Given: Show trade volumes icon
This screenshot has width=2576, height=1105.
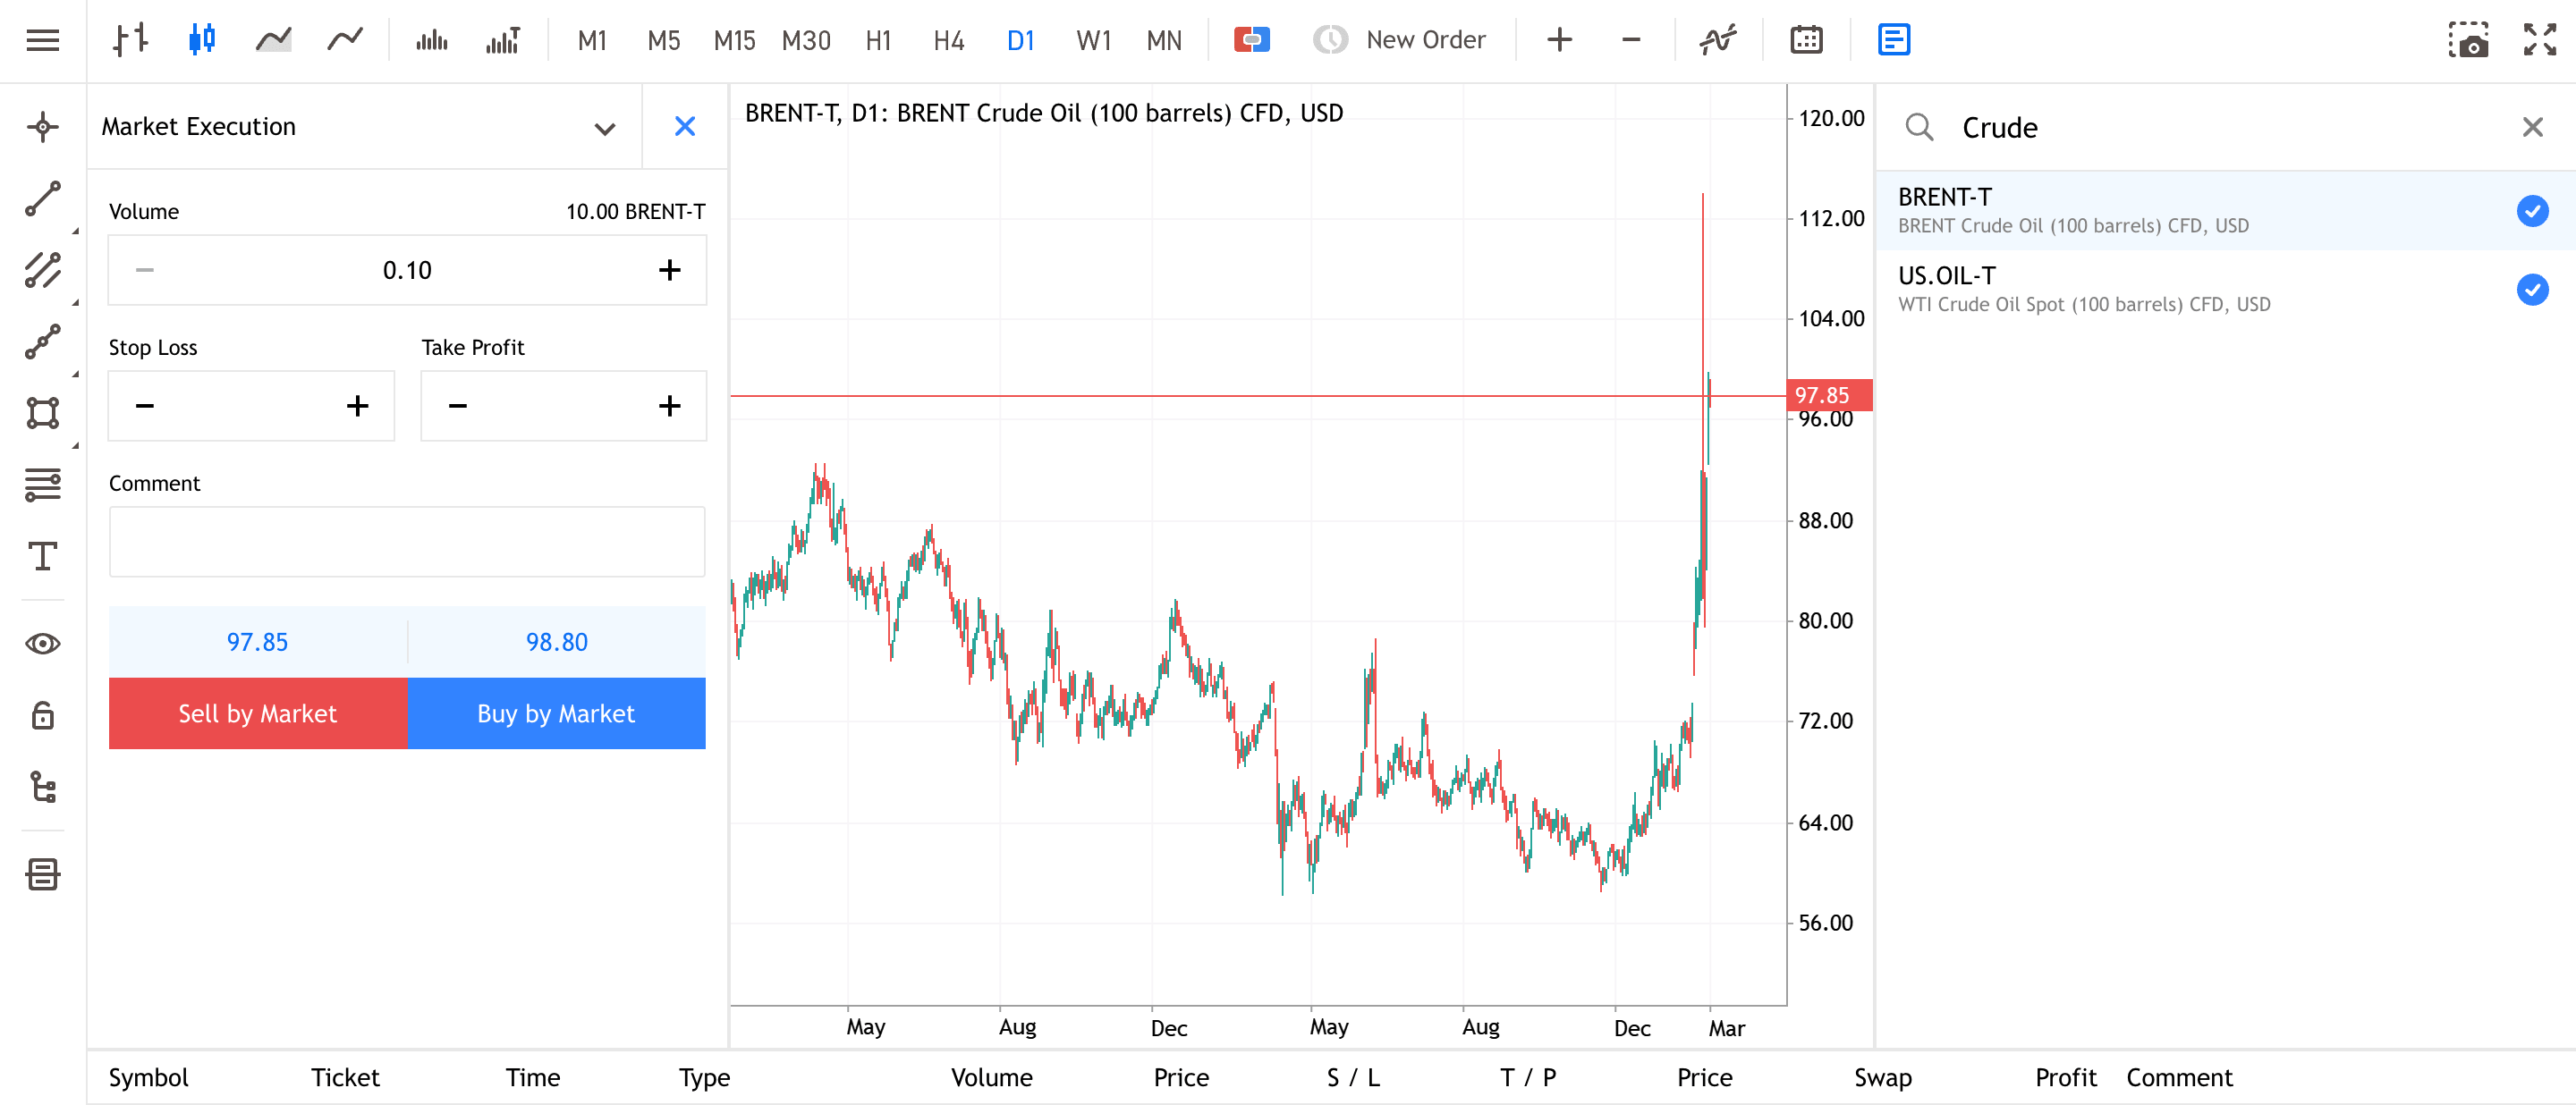Looking at the screenshot, I should pos(503,40).
